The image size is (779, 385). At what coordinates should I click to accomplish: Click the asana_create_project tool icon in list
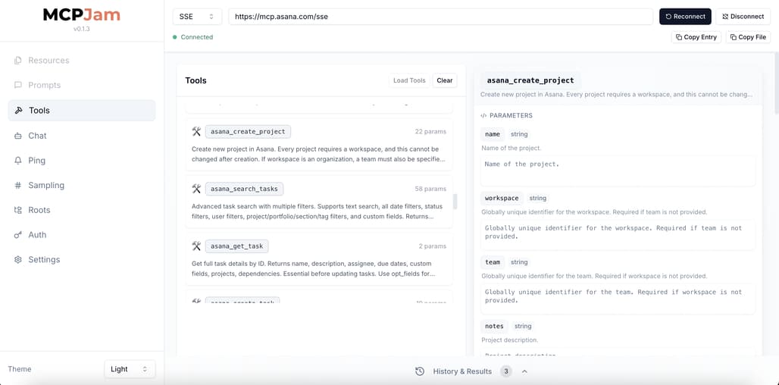(x=196, y=132)
